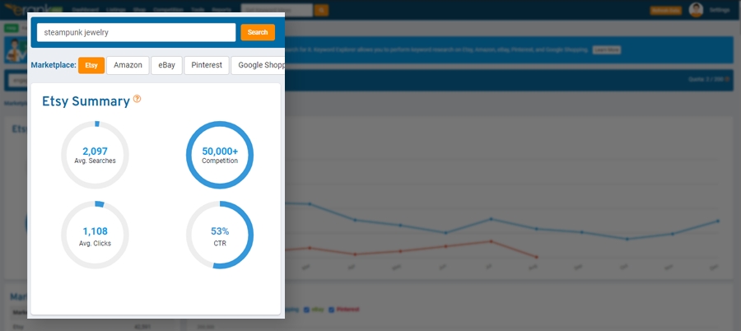Open the Tools menu in top navigation
This screenshot has width=741, height=331.
[x=198, y=10]
